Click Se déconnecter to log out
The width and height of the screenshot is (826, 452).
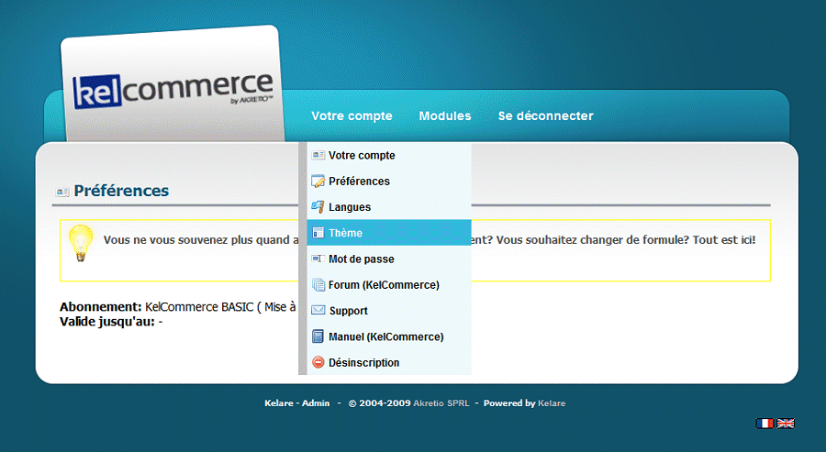545,116
